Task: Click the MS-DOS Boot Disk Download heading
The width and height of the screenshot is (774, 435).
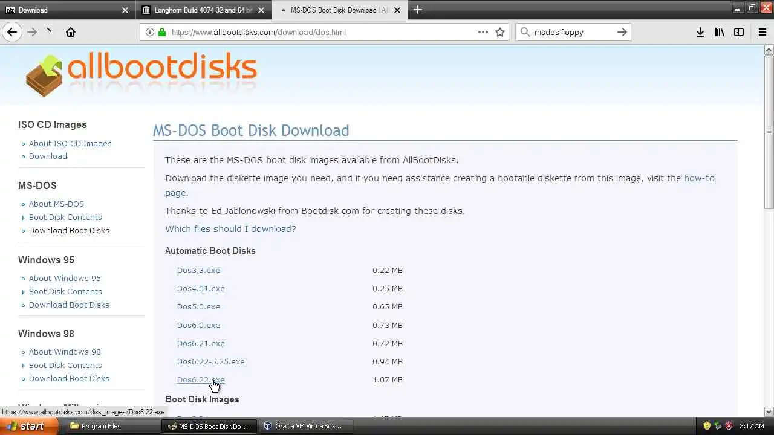Action: [x=251, y=130]
